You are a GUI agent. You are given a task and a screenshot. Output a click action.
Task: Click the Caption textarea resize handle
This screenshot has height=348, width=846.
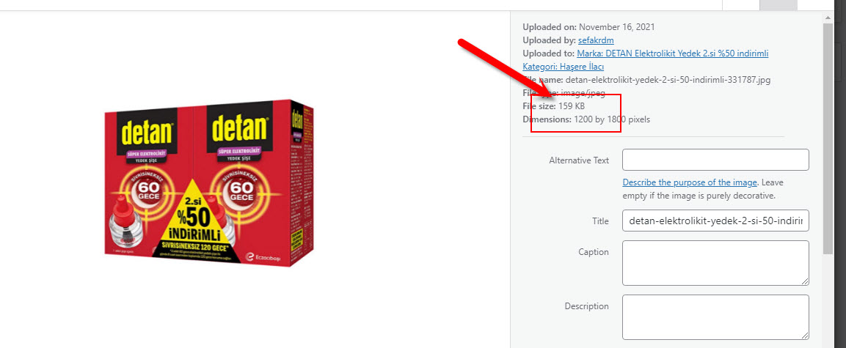[805, 281]
